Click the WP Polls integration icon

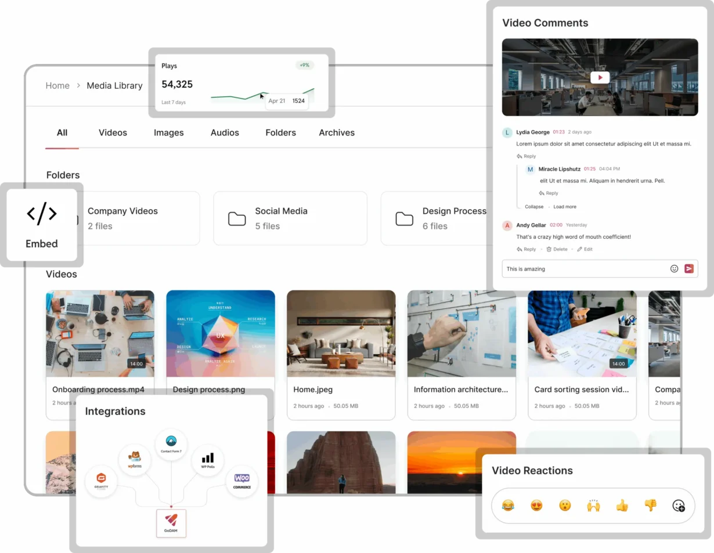click(x=208, y=460)
